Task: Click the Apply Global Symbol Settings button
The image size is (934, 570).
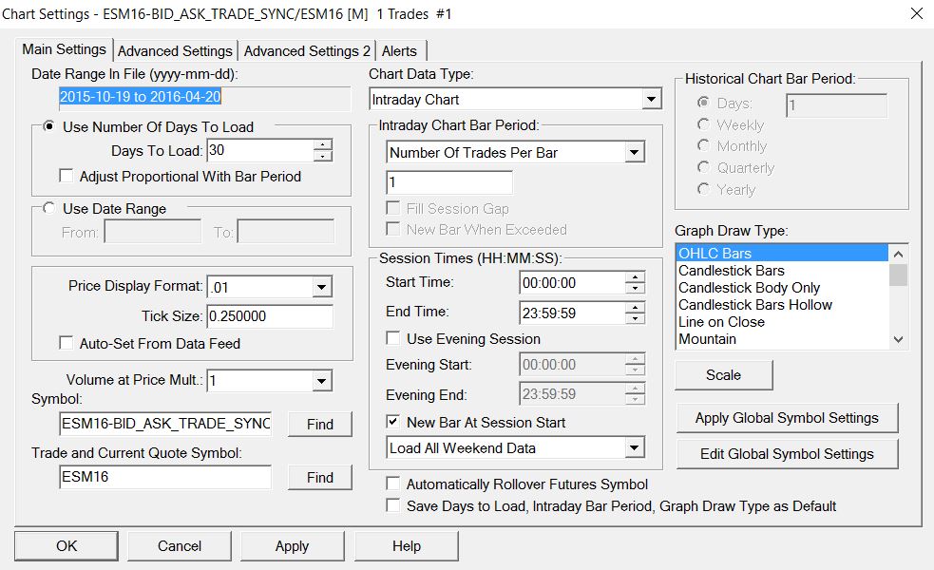Action: click(787, 418)
